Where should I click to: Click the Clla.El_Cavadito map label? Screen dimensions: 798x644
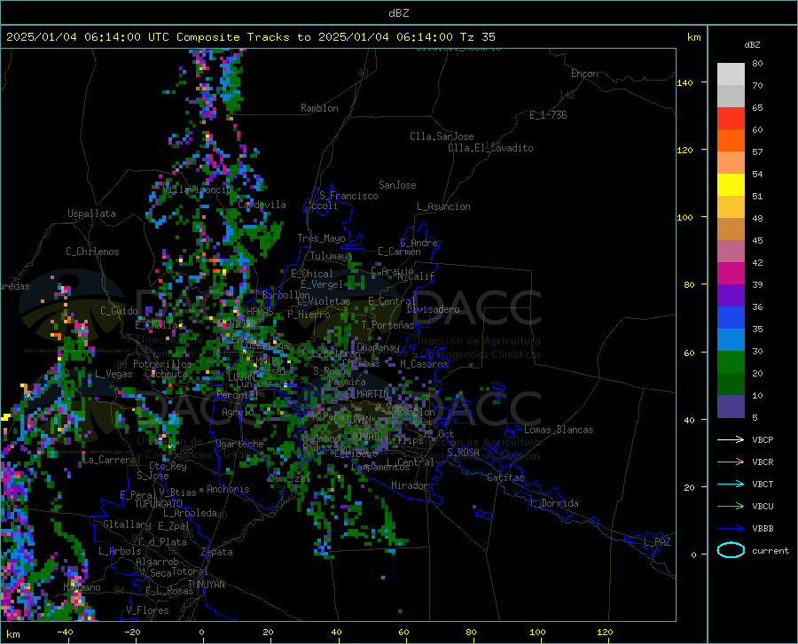(x=490, y=148)
